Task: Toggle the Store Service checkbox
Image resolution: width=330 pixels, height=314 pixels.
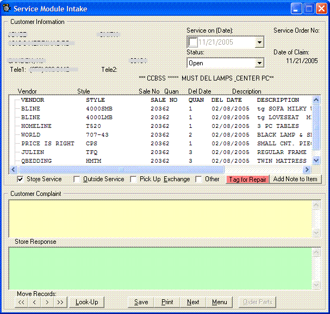Action: 20,179
